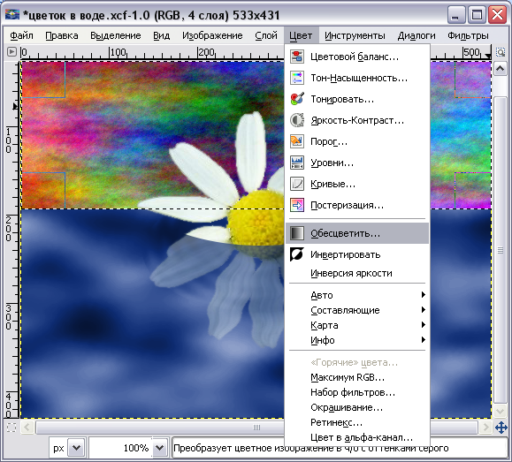512x462 pixels.
Task: Click the Colorize icon (Тонировать)
Action: [x=297, y=99]
